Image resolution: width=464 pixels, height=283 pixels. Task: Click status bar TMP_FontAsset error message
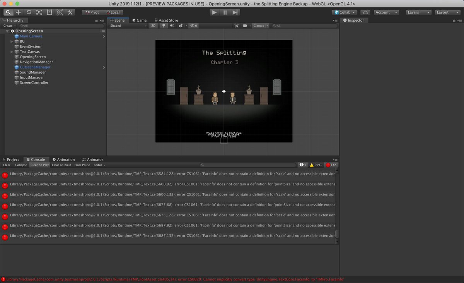(x=175, y=279)
